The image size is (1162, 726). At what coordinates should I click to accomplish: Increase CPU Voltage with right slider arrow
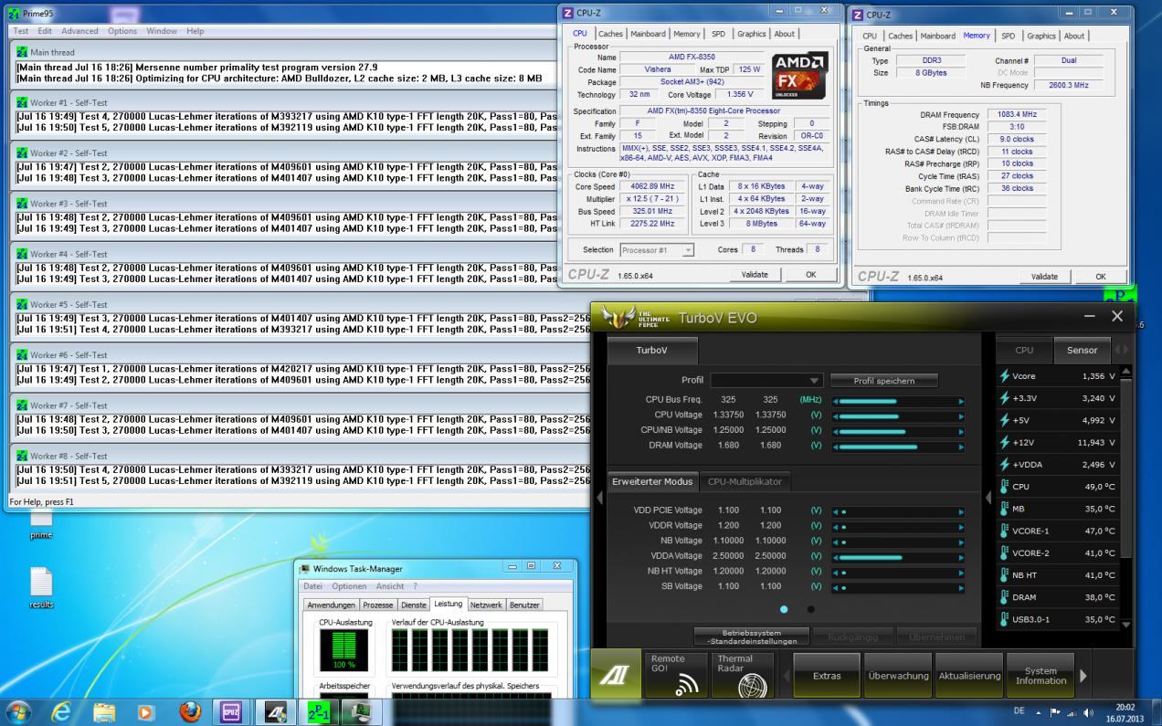[960, 416]
